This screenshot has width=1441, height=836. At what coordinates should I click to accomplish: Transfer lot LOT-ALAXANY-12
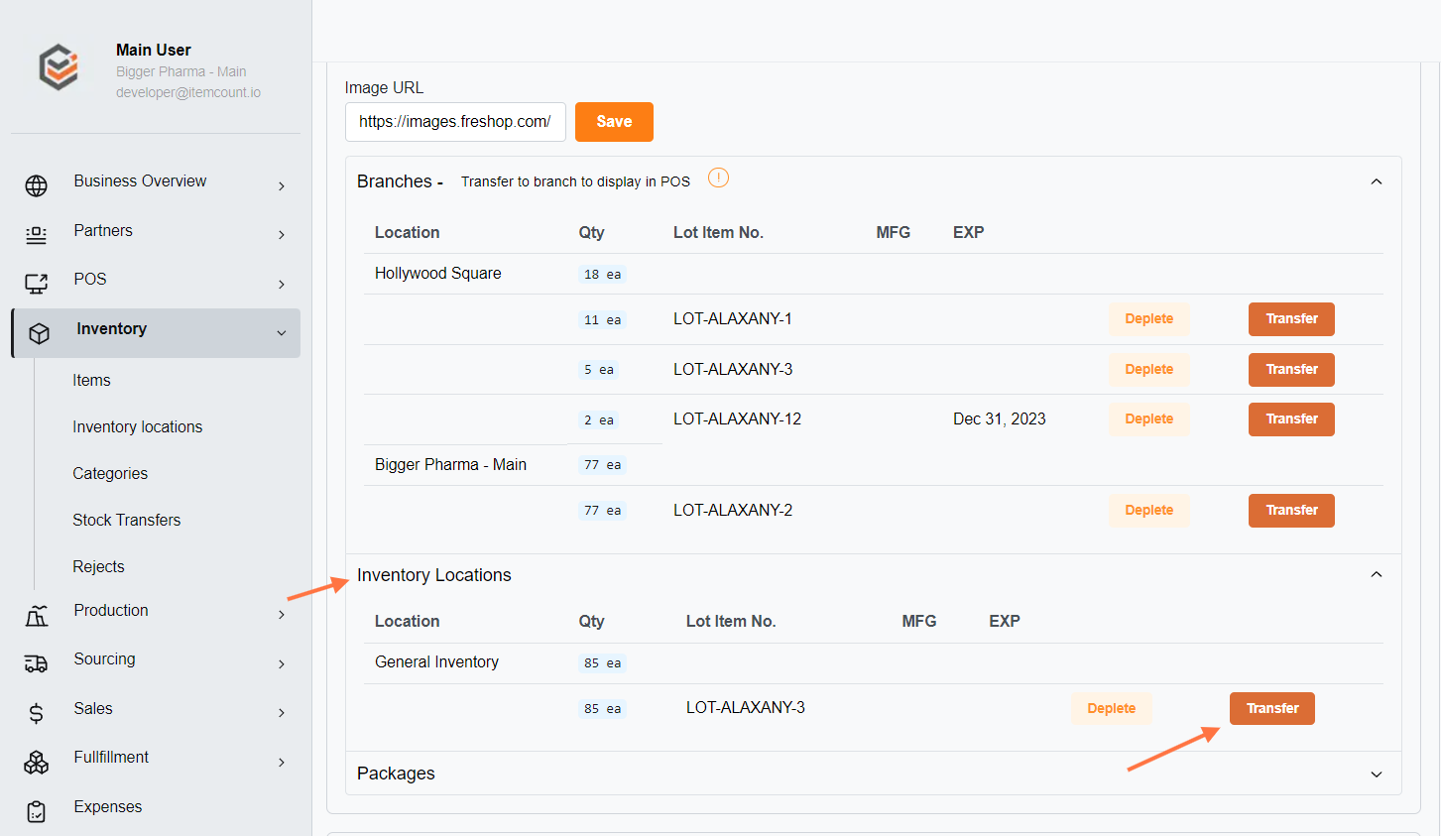click(x=1291, y=419)
